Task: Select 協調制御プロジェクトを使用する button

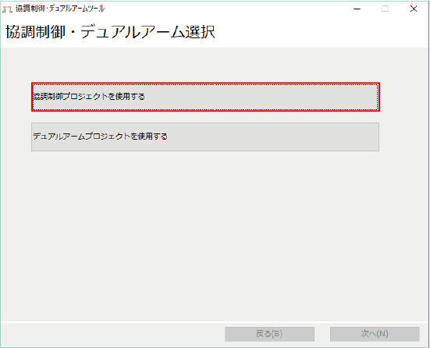Action: tap(205, 97)
